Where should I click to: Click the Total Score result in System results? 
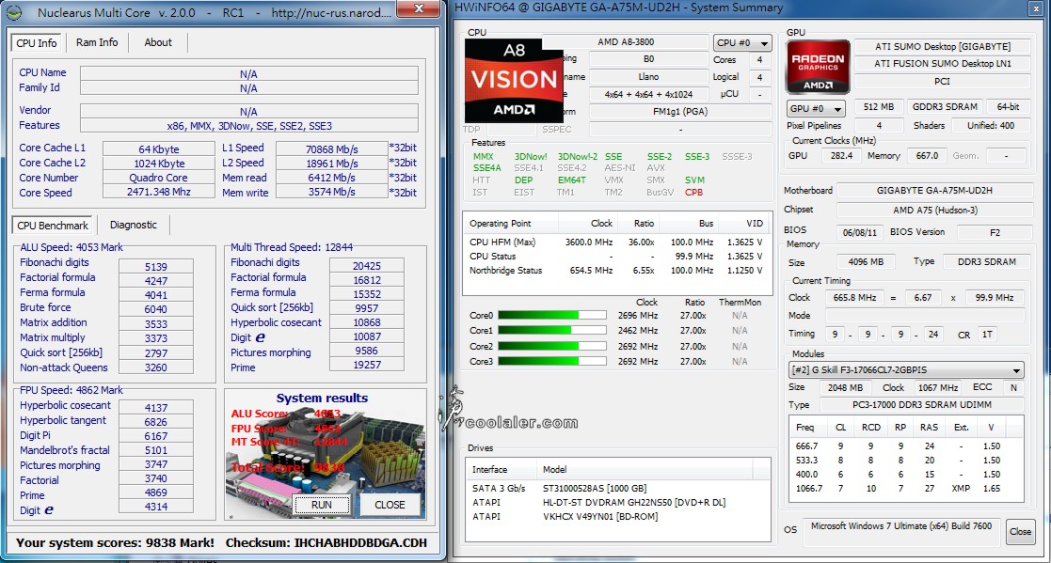click(x=288, y=467)
